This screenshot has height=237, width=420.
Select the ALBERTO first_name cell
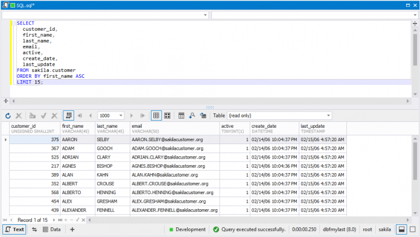tap(78, 192)
